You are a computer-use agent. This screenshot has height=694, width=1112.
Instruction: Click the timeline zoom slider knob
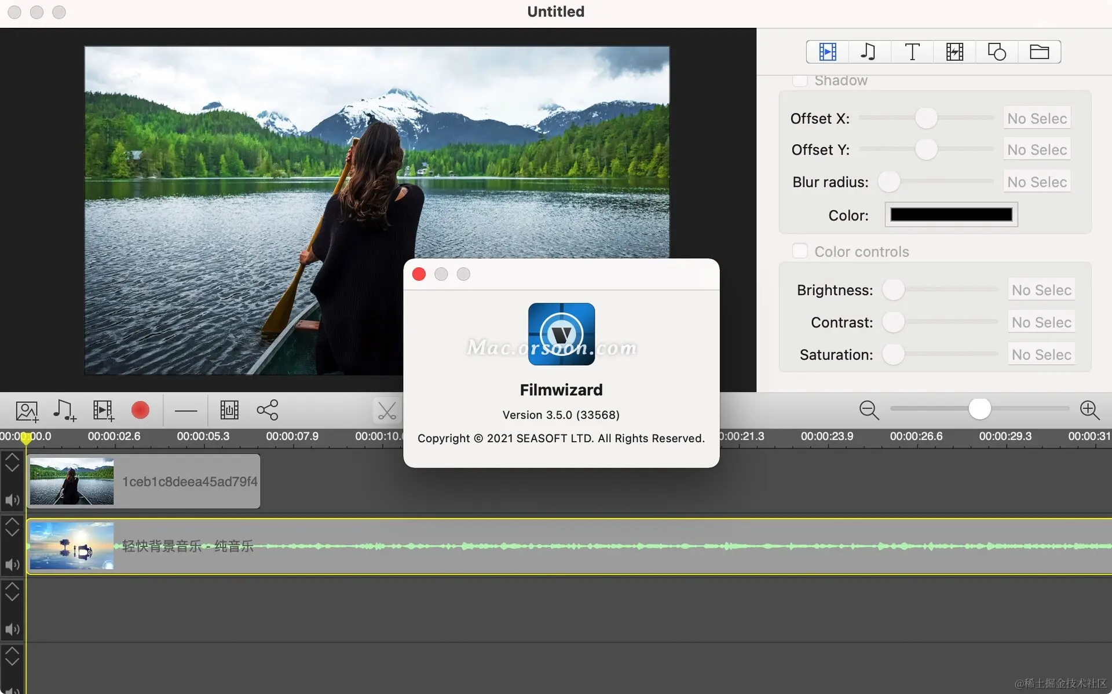point(979,409)
